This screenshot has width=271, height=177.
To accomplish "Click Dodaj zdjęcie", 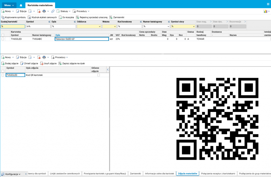I will pos(10,63).
